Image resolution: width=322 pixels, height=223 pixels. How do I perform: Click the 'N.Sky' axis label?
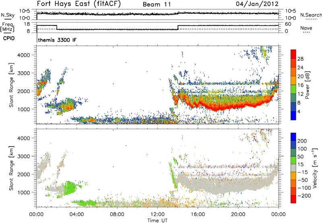click(x=8, y=15)
